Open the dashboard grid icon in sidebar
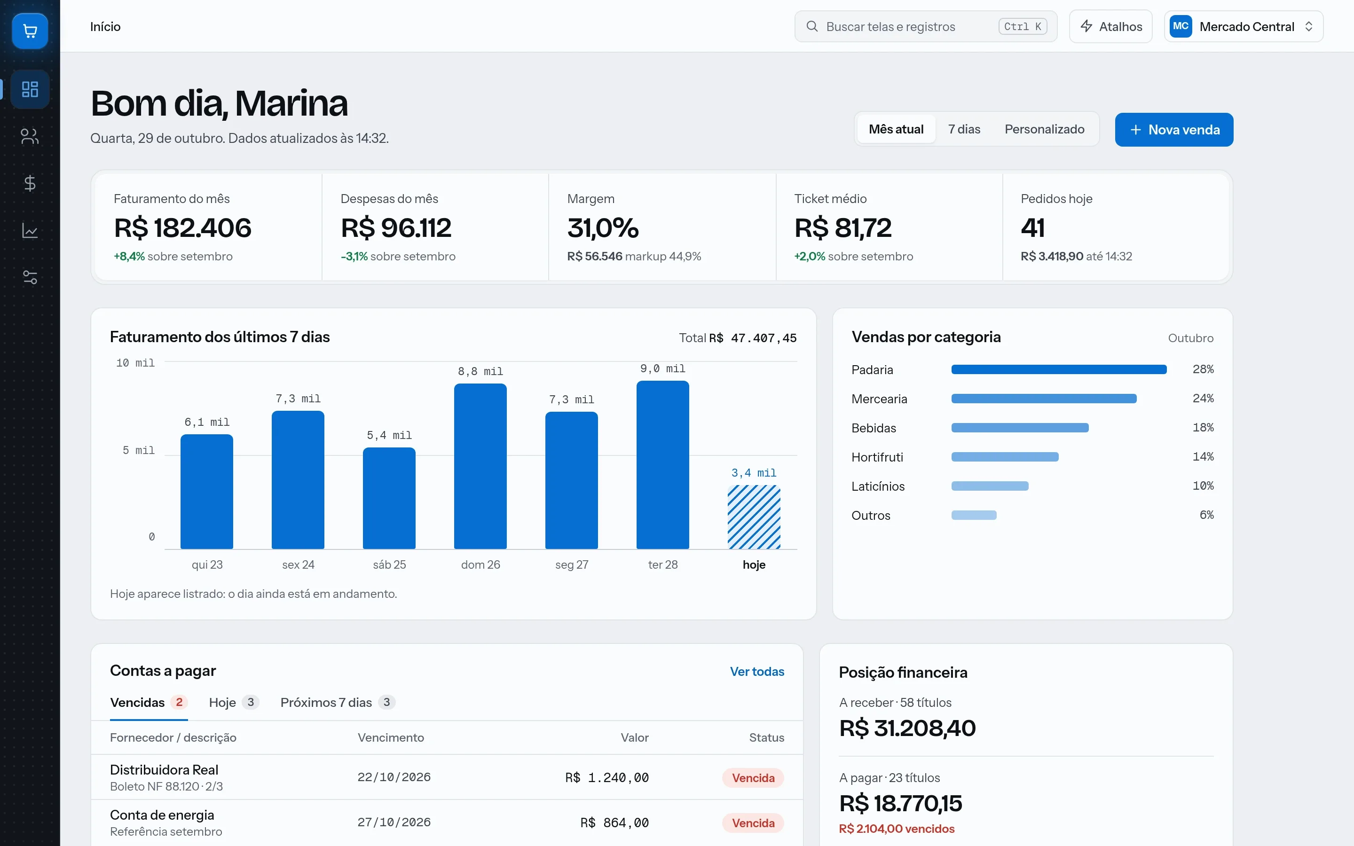 coord(30,89)
